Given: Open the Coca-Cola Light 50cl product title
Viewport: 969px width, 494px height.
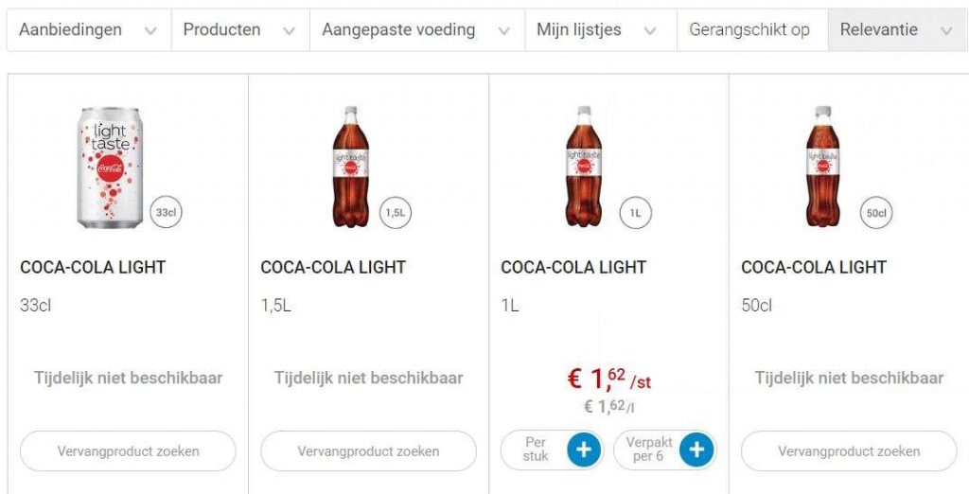Looking at the screenshot, I should coord(814,268).
